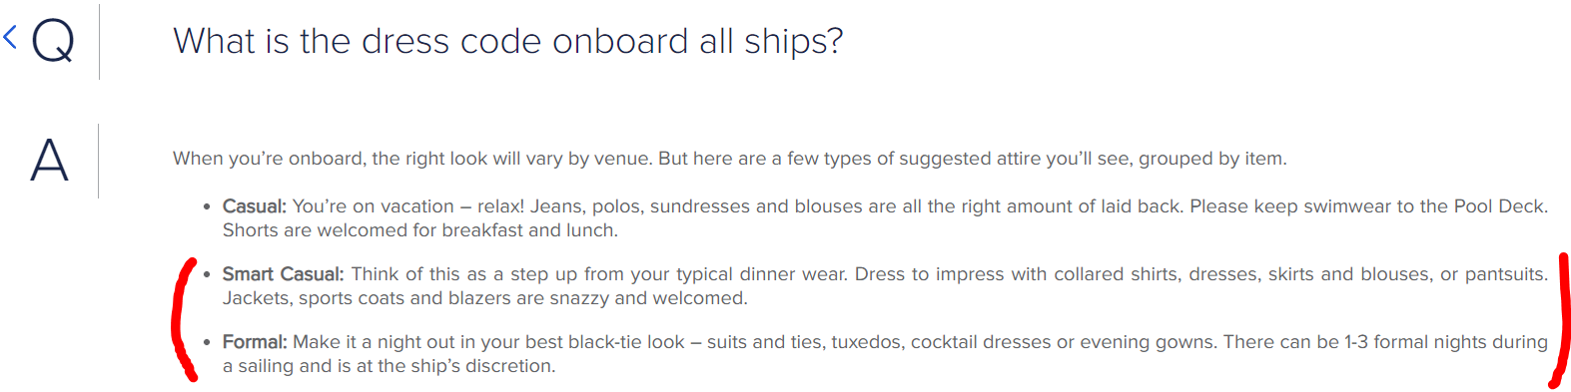Click the back chevron beside the Q
The image size is (1571, 392).
pos(10,38)
